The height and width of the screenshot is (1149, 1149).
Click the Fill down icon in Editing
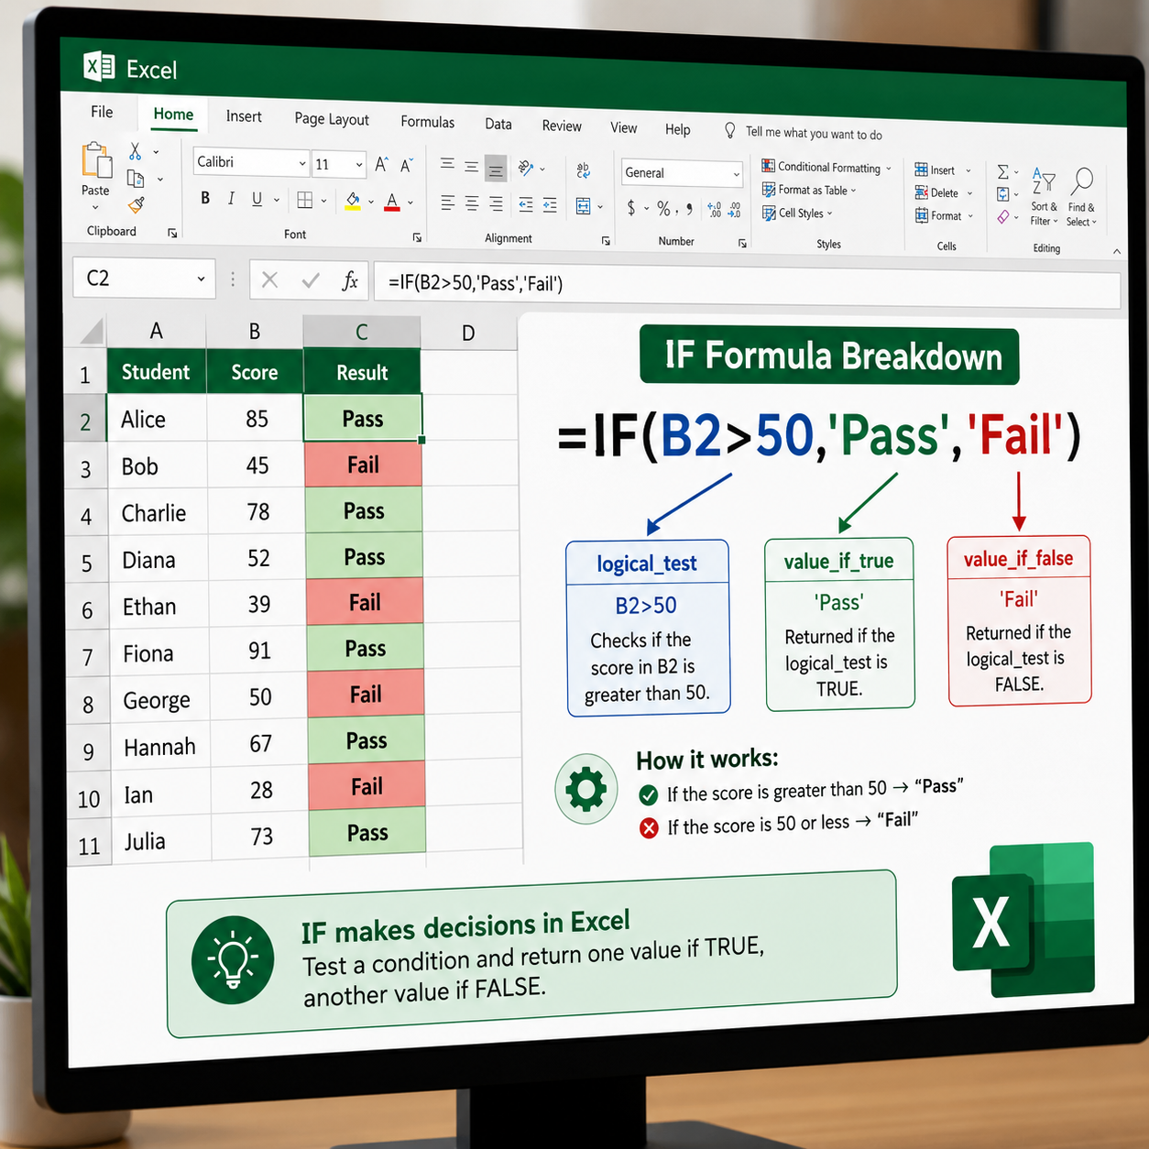coord(1003,194)
